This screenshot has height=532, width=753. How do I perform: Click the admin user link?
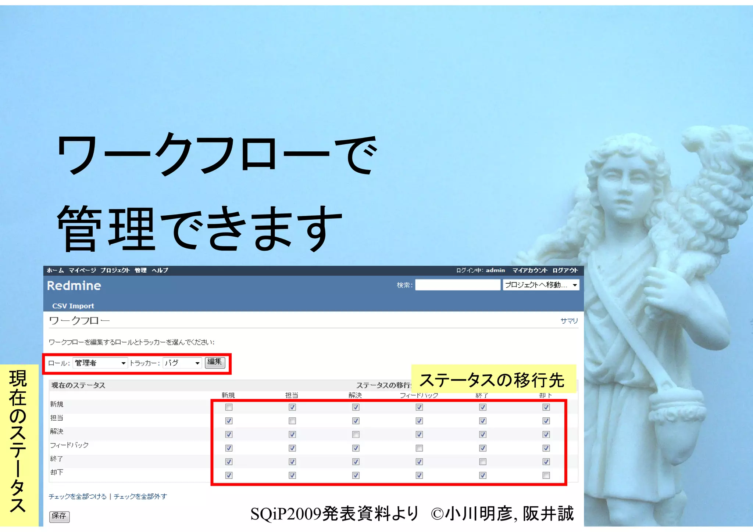click(x=495, y=270)
